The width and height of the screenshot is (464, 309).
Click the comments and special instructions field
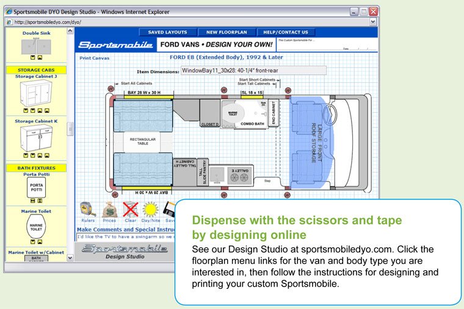coord(125,236)
